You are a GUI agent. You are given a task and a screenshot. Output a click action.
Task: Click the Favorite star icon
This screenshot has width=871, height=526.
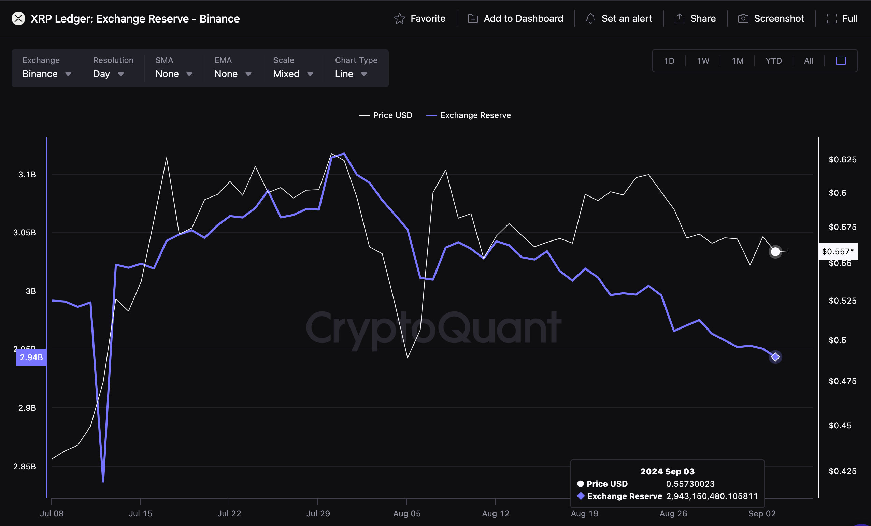point(399,18)
